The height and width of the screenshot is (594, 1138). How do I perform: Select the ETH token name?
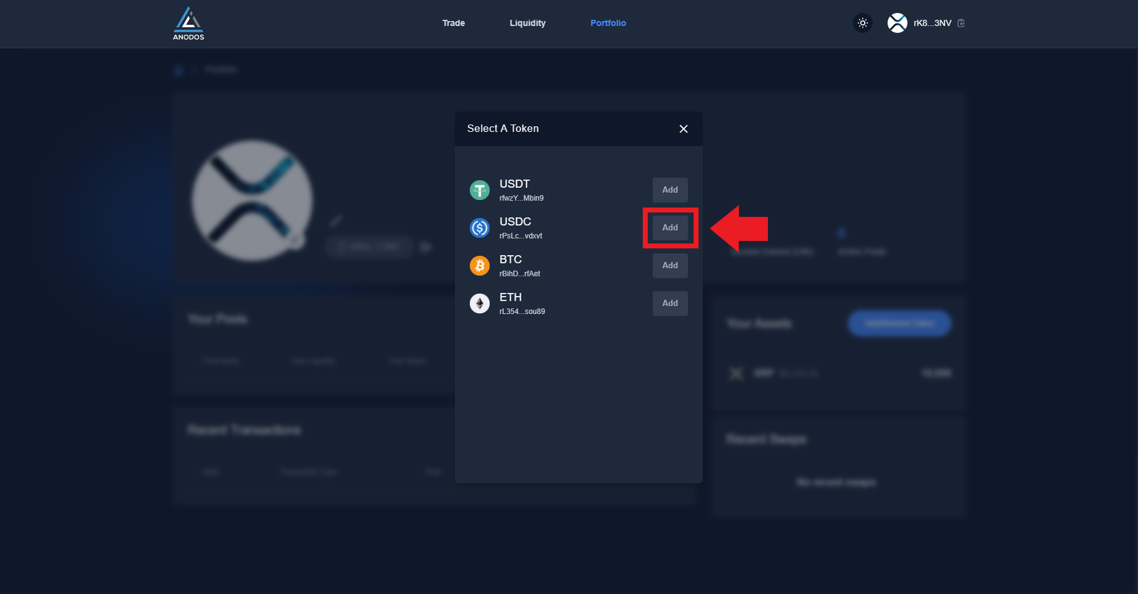click(x=510, y=297)
